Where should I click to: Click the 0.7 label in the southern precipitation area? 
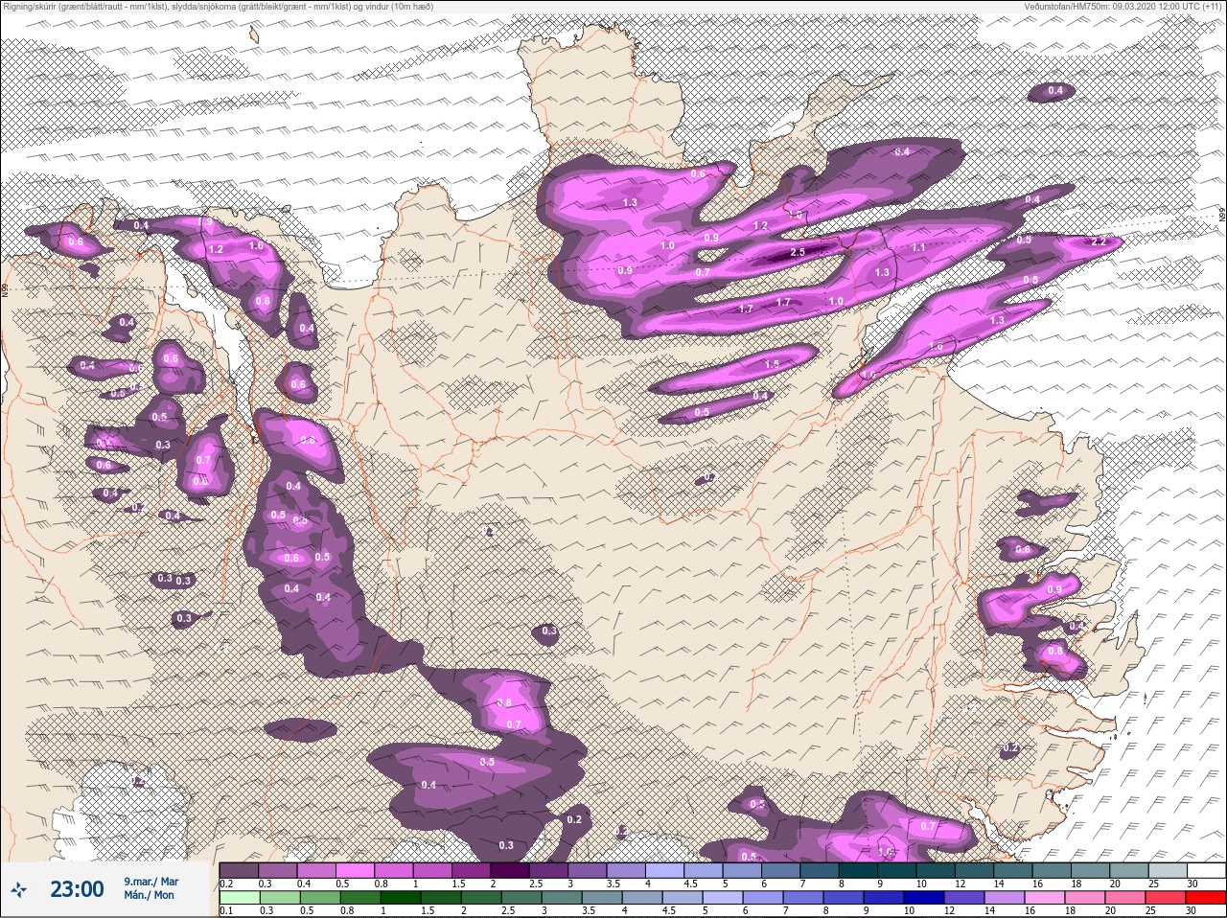[x=513, y=724]
